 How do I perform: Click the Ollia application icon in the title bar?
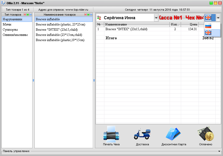point(3,3)
